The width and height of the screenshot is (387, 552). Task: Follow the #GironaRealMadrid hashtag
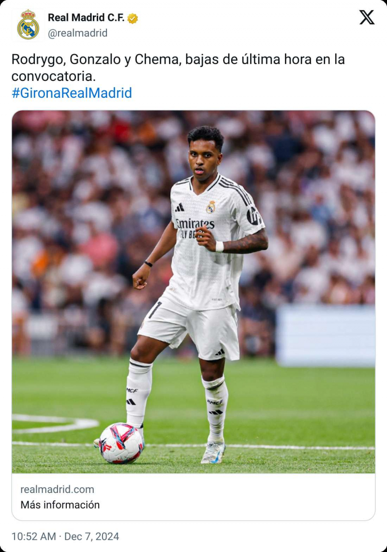pos(72,93)
